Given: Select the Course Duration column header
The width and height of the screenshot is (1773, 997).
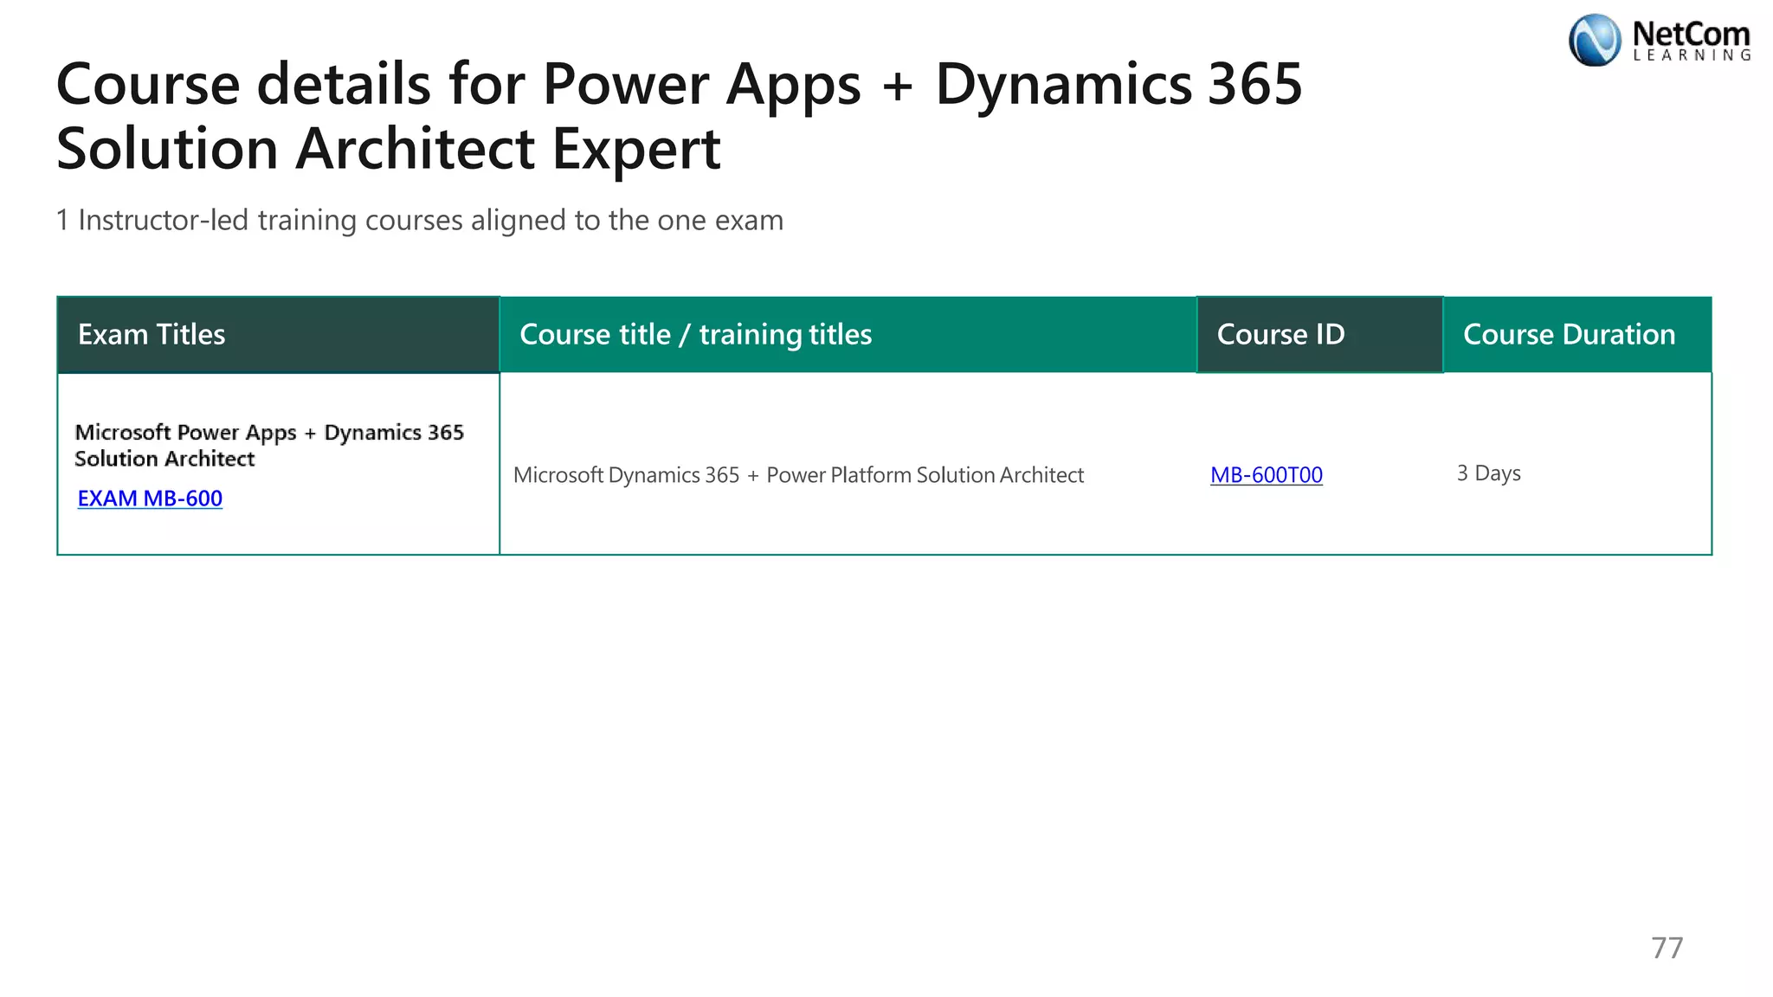Looking at the screenshot, I should [1577, 335].
